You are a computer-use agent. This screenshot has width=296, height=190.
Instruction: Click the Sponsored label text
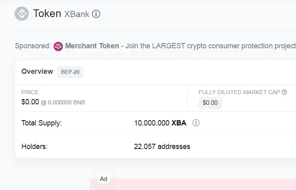click(x=33, y=46)
